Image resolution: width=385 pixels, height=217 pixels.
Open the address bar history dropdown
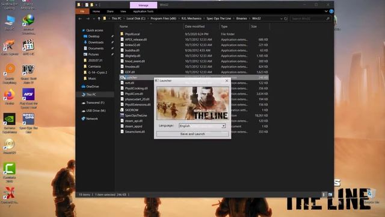tap(281, 19)
